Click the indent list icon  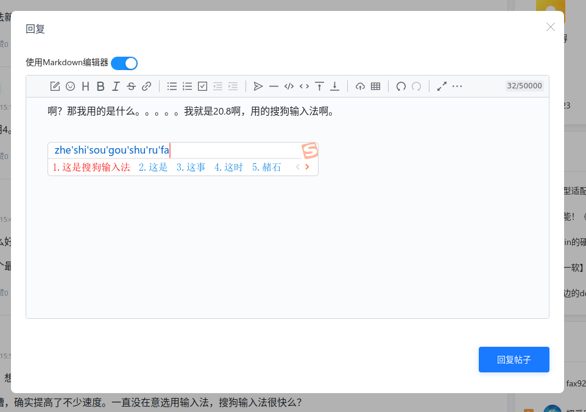[233, 87]
